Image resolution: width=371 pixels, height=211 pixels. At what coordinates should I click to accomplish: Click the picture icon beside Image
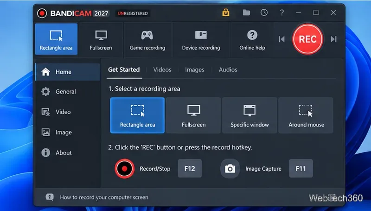click(45, 132)
